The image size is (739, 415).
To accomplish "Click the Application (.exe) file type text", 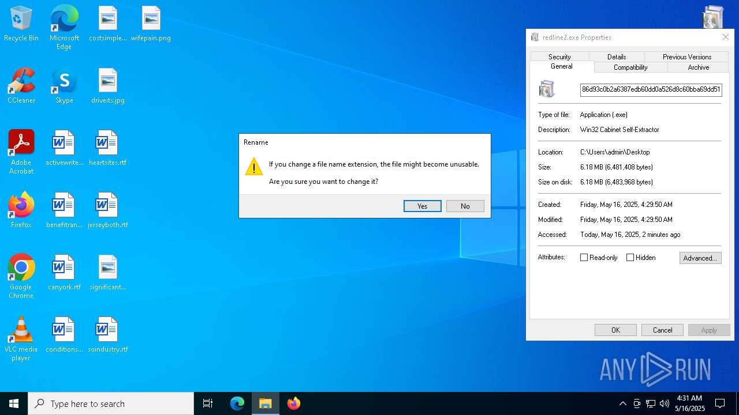I will point(604,115).
